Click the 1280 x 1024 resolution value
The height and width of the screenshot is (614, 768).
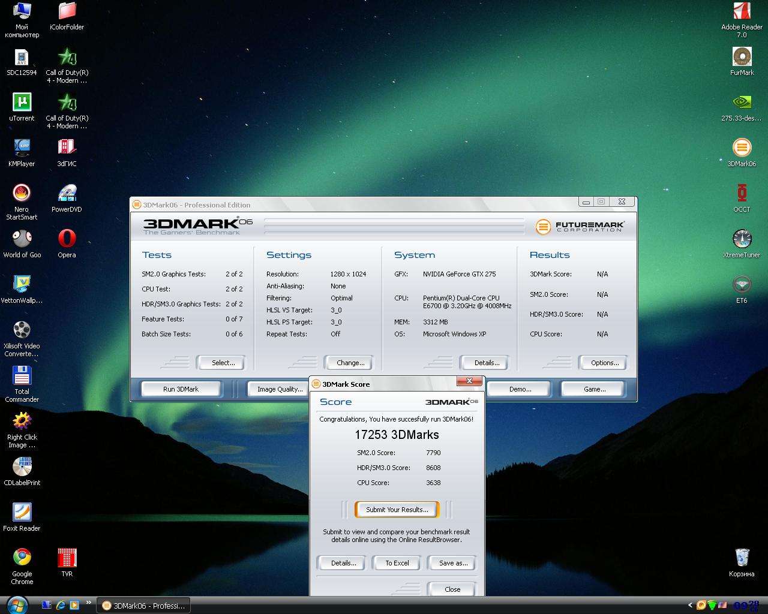(x=348, y=274)
